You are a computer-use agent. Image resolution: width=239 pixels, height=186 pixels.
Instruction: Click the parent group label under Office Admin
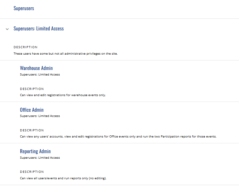(x=40, y=116)
